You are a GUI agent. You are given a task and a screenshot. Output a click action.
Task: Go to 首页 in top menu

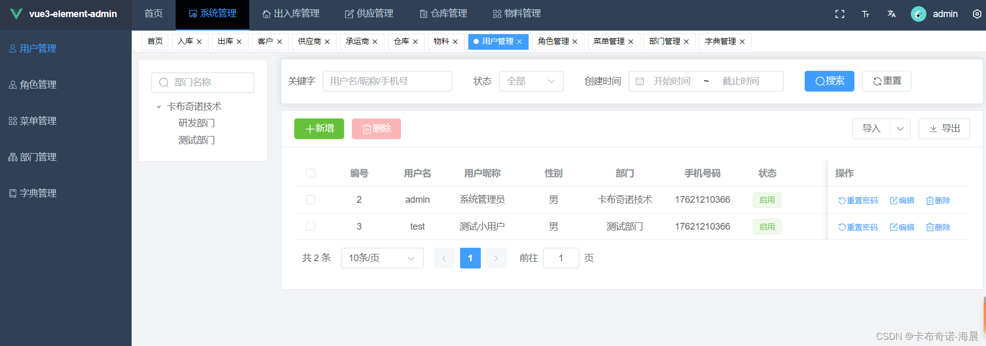[153, 14]
